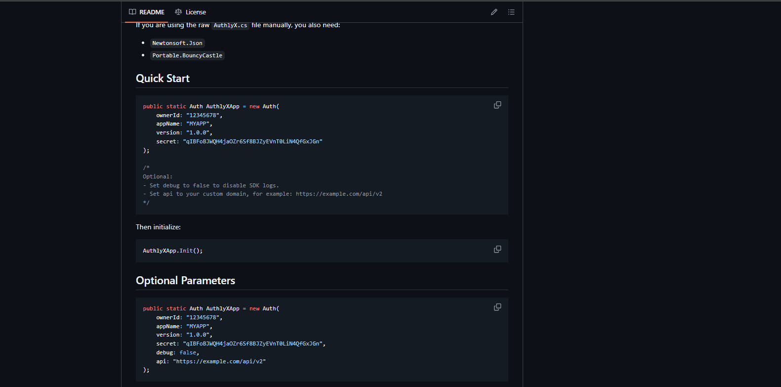Click the api URL in Optional Parameters code

(x=219, y=361)
